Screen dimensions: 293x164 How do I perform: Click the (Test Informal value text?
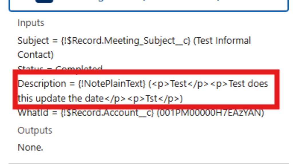(222, 40)
